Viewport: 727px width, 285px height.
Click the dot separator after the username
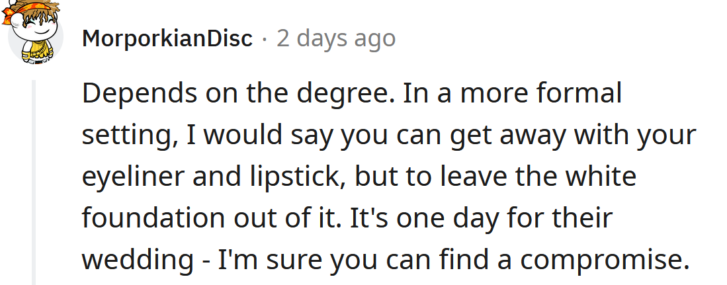(264, 39)
